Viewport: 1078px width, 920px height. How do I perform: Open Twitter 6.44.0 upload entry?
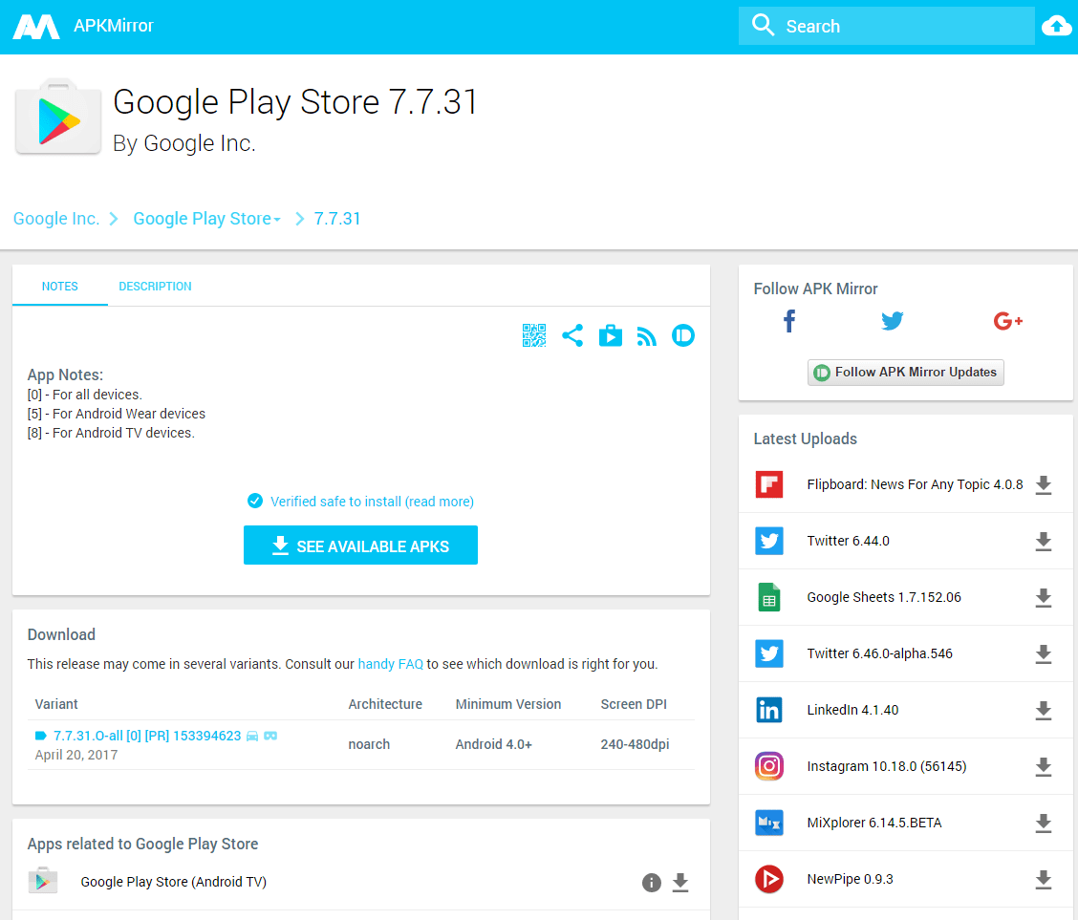(848, 541)
